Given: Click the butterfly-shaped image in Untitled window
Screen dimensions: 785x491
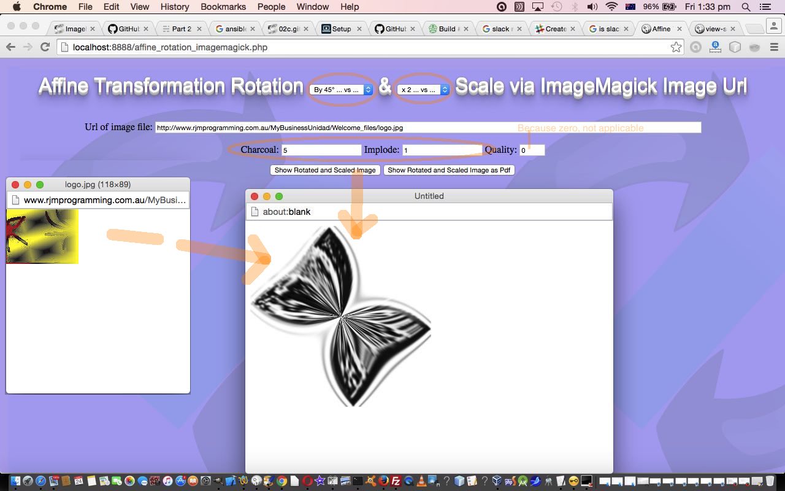Looking at the screenshot, I should pyautogui.click(x=340, y=315).
